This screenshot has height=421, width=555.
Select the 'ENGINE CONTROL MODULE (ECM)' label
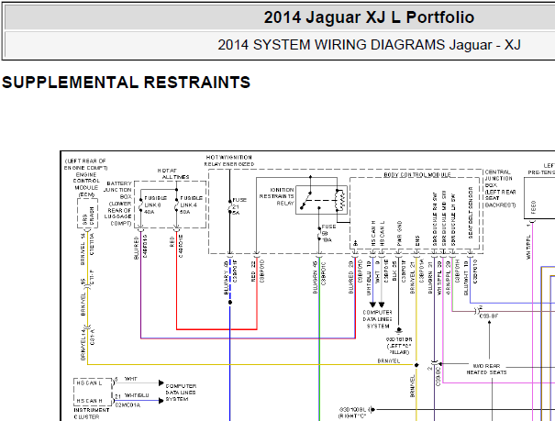pos(86,184)
